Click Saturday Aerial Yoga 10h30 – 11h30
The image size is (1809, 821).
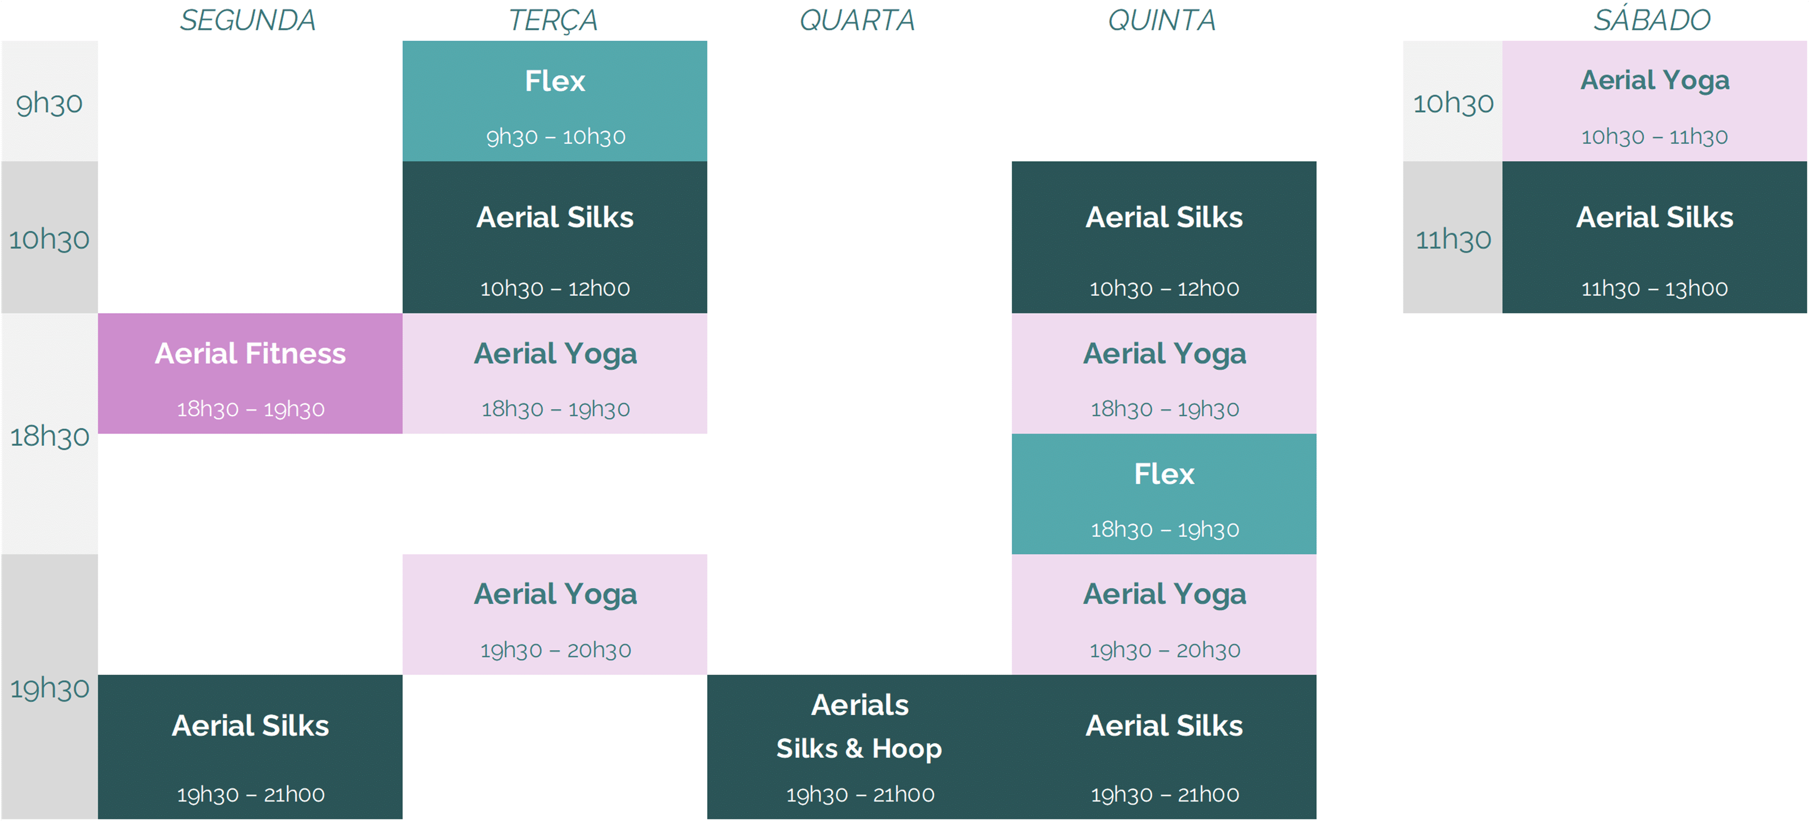pyautogui.click(x=1654, y=102)
